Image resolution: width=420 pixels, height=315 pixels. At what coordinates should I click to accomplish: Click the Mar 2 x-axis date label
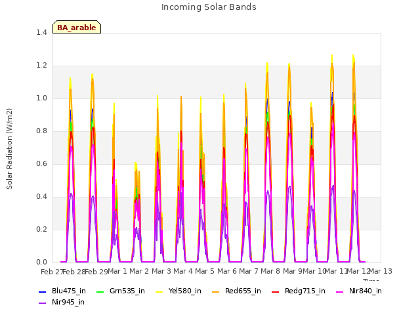point(139,271)
